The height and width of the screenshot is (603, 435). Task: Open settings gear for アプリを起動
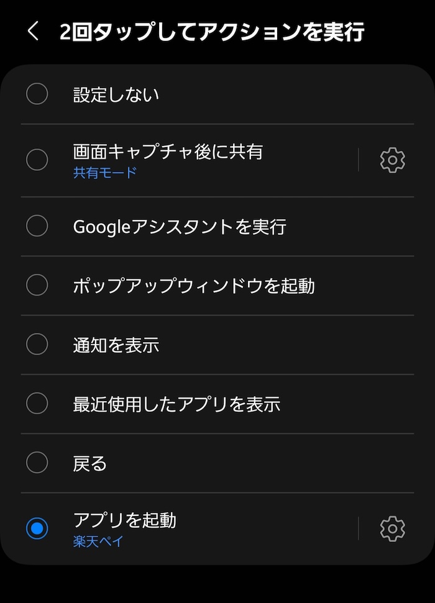tap(392, 528)
